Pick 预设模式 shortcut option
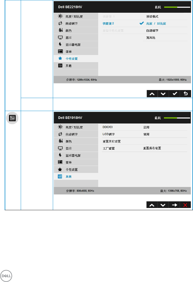Screen dimensions: 193x282 pyautogui.click(x=152, y=16)
